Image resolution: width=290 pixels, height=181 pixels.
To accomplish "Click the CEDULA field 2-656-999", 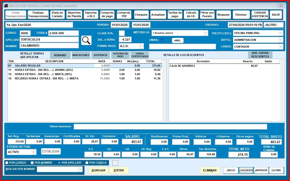I will tap(64, 33).
